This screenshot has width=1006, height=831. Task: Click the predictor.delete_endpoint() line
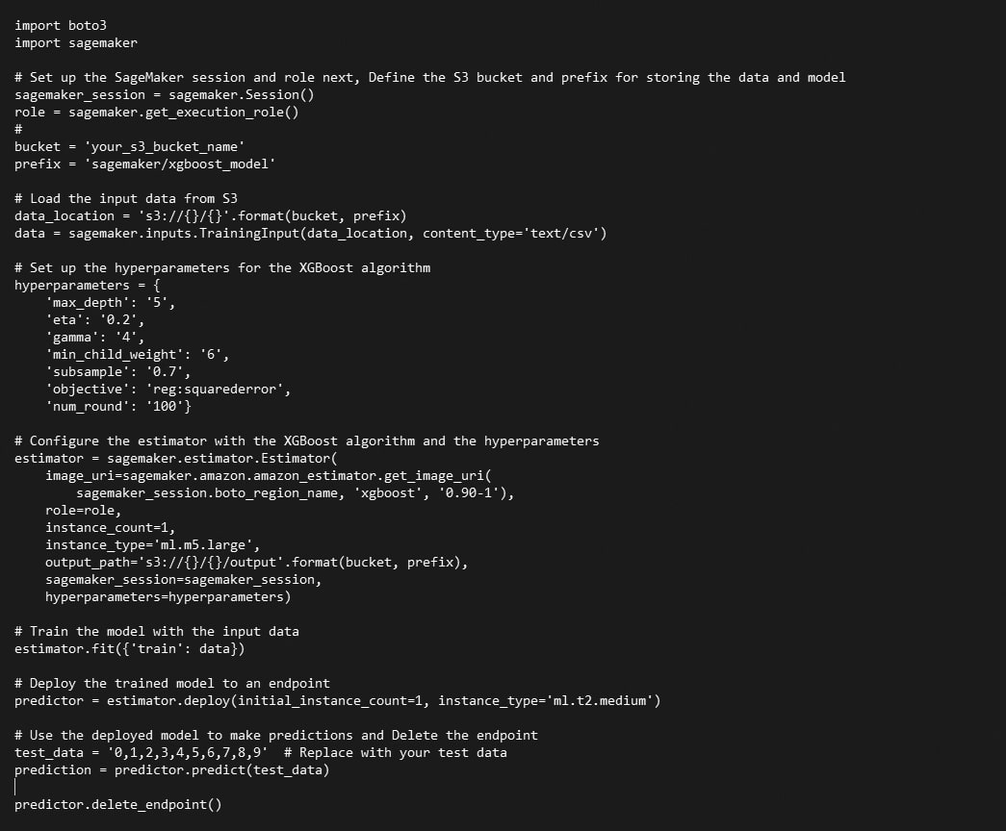(x=117, y=804)
